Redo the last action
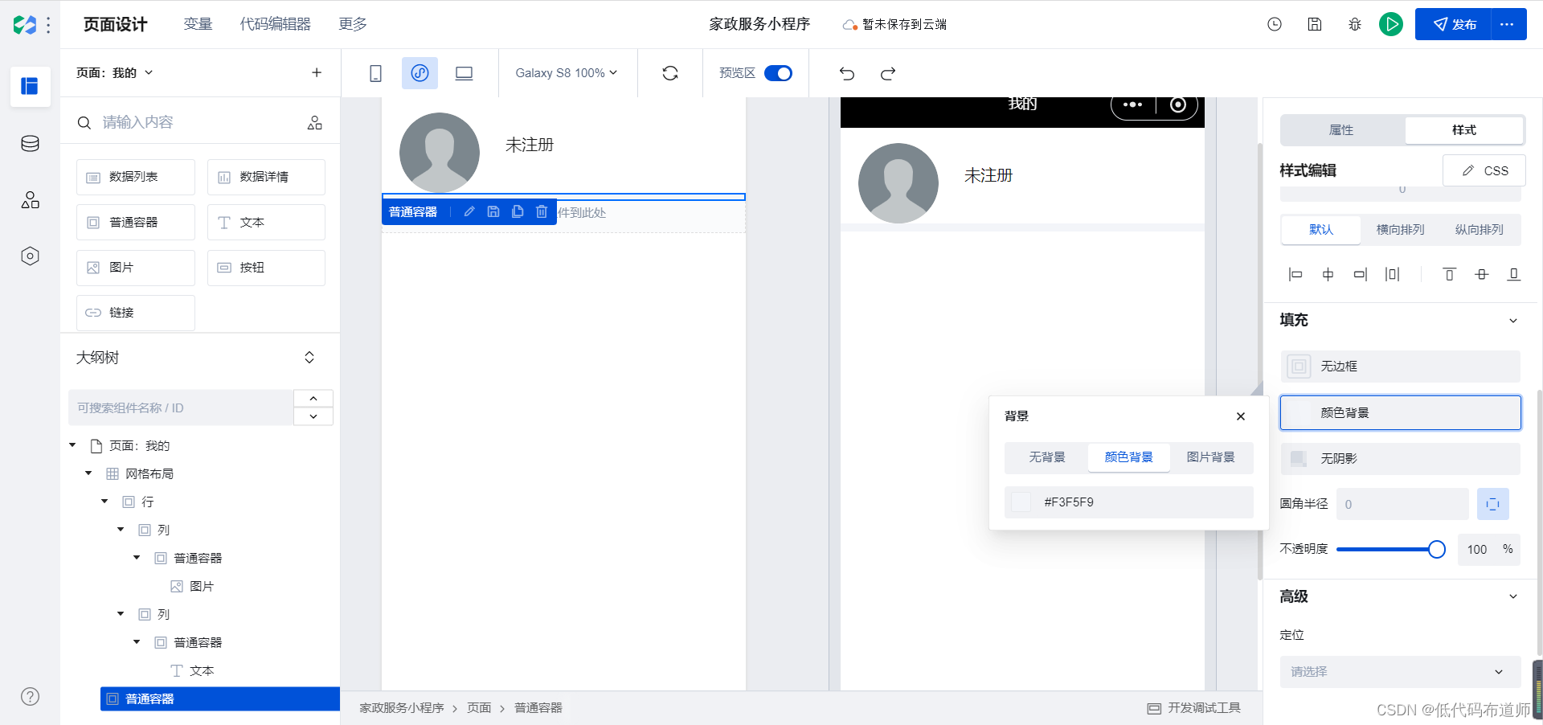 coord(888,74)
